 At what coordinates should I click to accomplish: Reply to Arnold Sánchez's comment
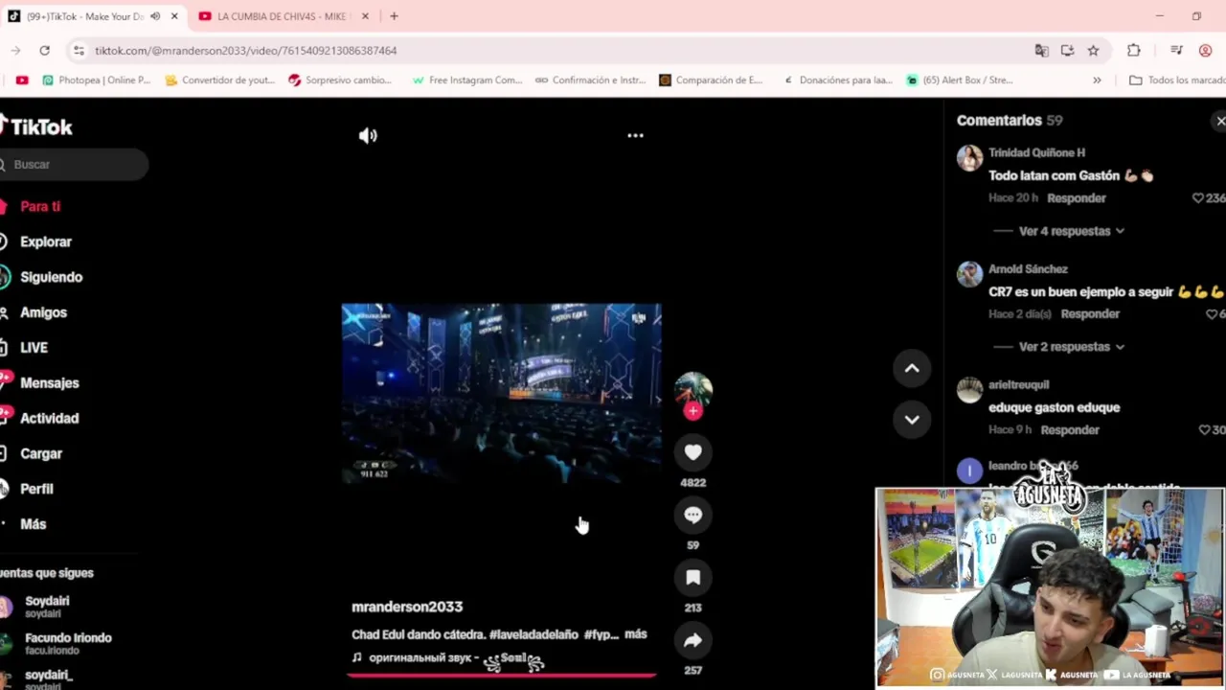[x=1090, y=314]
